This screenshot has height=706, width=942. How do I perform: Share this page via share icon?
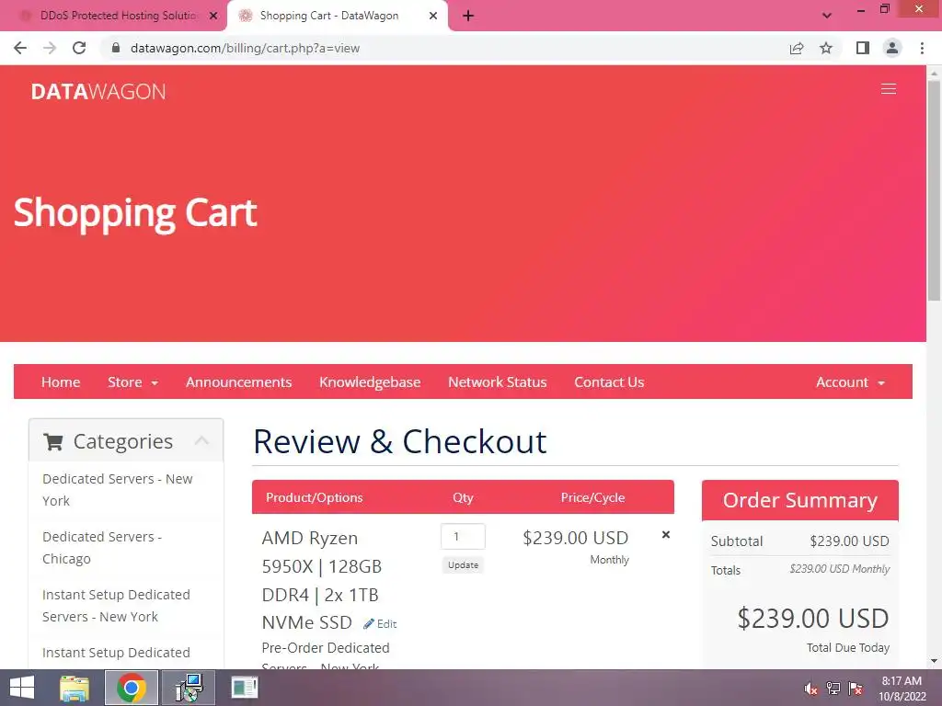point(797,48)
